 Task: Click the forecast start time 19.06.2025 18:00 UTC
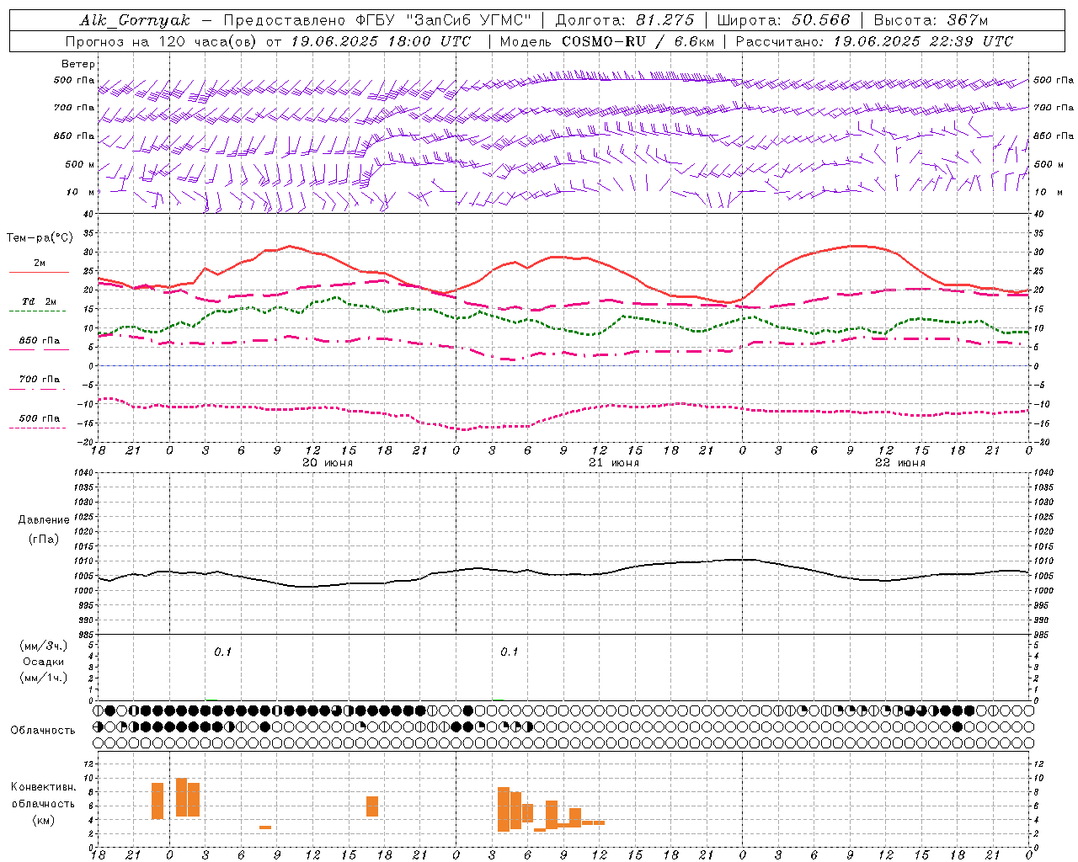381,41
